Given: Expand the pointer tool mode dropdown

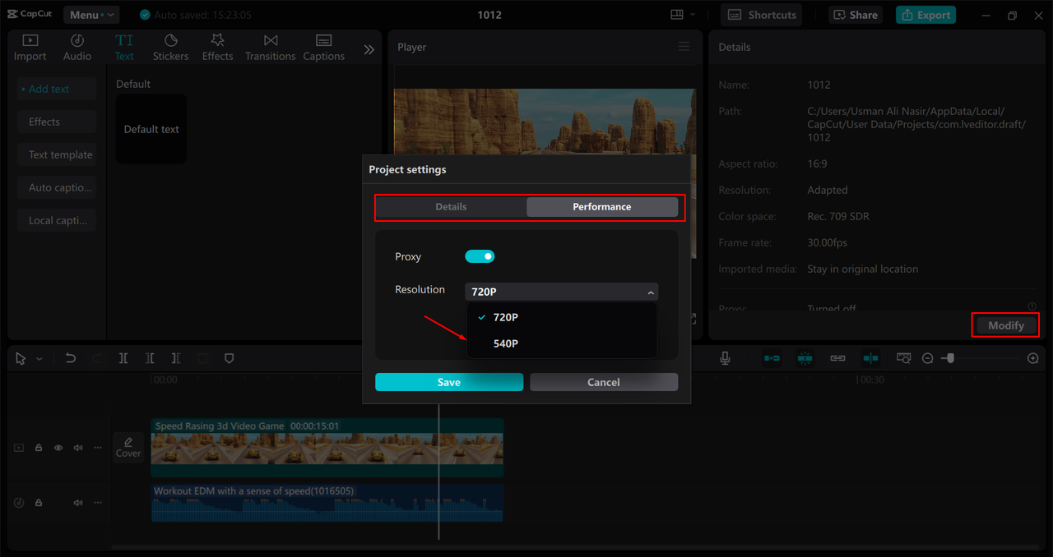Looking at the screenshot, I should (39, 359).
